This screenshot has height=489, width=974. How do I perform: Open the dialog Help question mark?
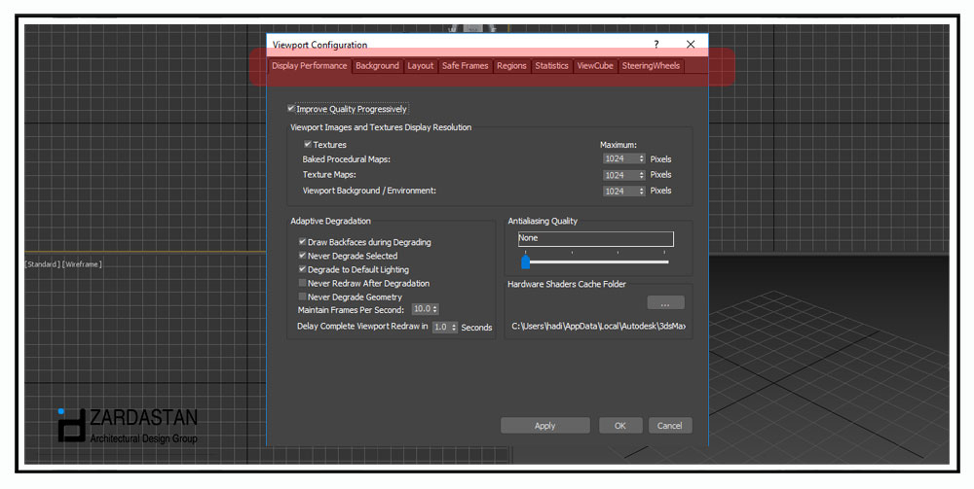656,45
